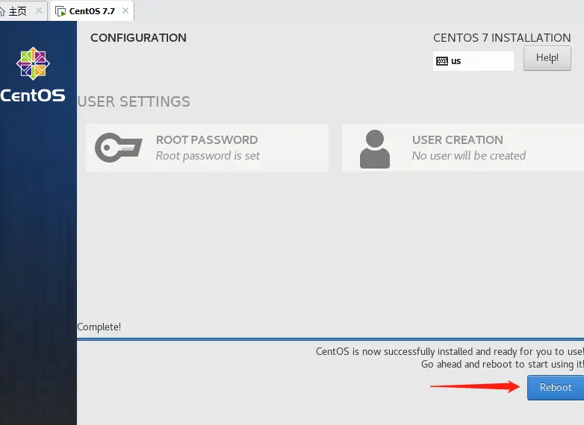Close the CentOS 7.7 tab
The width and height of the screenshot is (584, 425).
tap(125, 10)
